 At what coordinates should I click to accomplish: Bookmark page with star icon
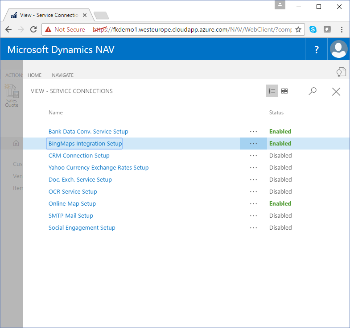(x=298, y=29)
